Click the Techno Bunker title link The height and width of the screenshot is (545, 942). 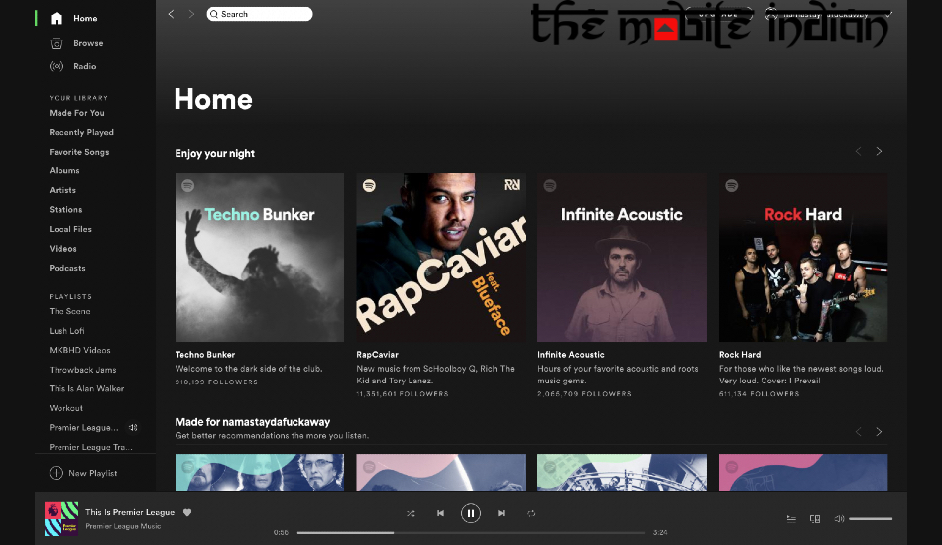coord(205,355)
